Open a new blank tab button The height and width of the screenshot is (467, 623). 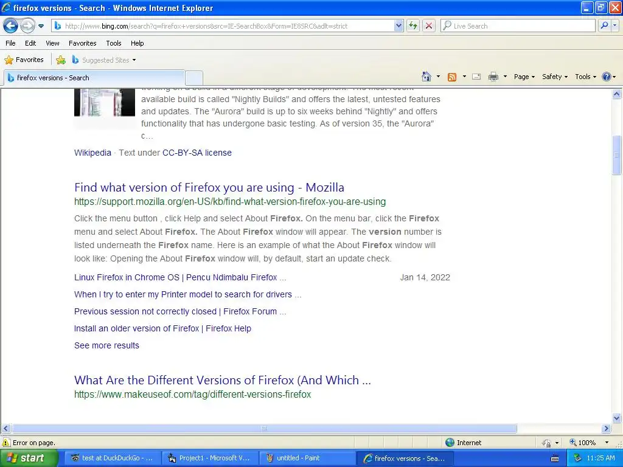tap(194, 78)
